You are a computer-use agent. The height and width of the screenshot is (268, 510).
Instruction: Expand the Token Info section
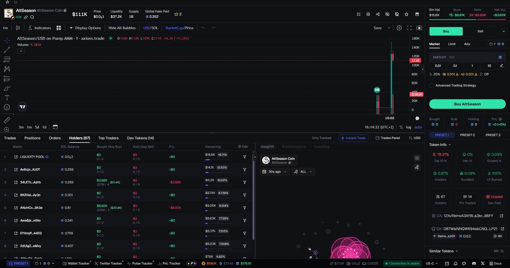[440, 145]
